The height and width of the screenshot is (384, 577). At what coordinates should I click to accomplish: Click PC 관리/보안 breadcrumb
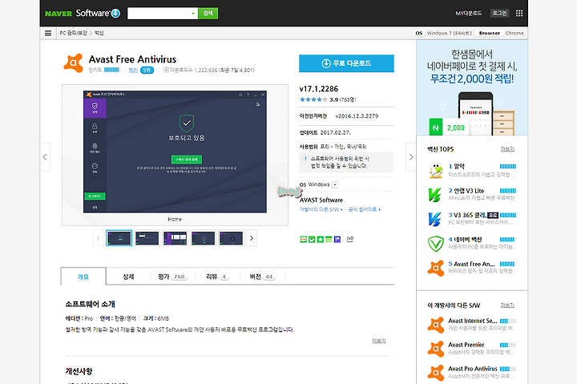coord(74,33)
